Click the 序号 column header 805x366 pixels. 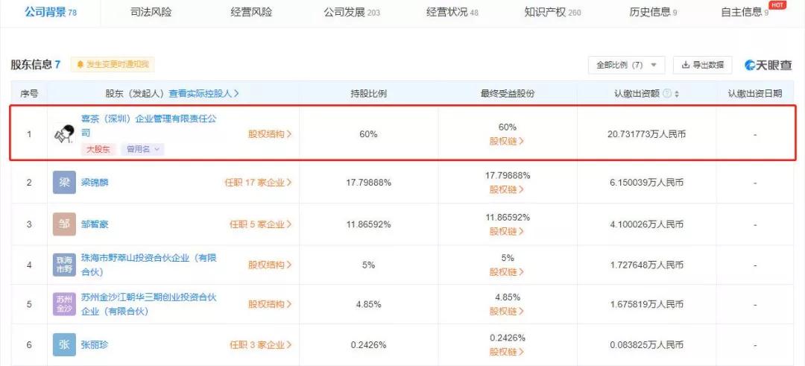[29, 93]
